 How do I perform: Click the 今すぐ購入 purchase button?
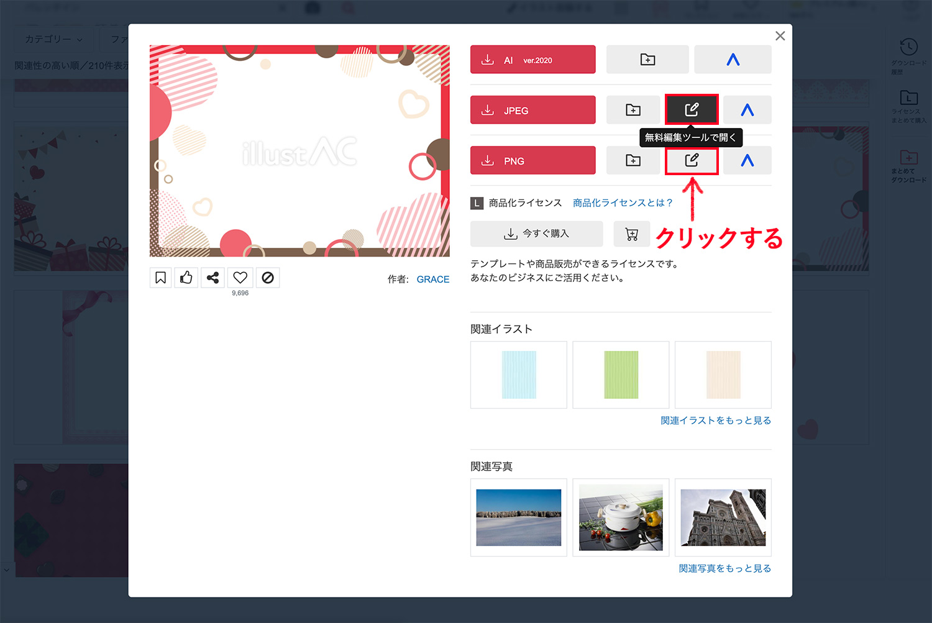536,234
